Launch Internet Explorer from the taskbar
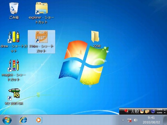 pyautogui.click(x=23, y=120)
